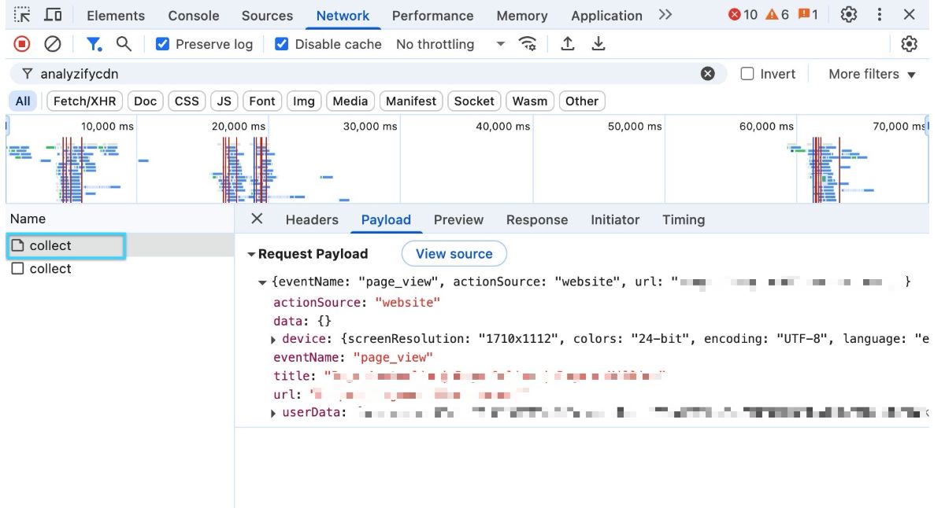Image resolution: width=945 pixels, height=508 pixels.
Task: Filter requests by CSS
Action: pyautogui.click(x=187, y=101)
